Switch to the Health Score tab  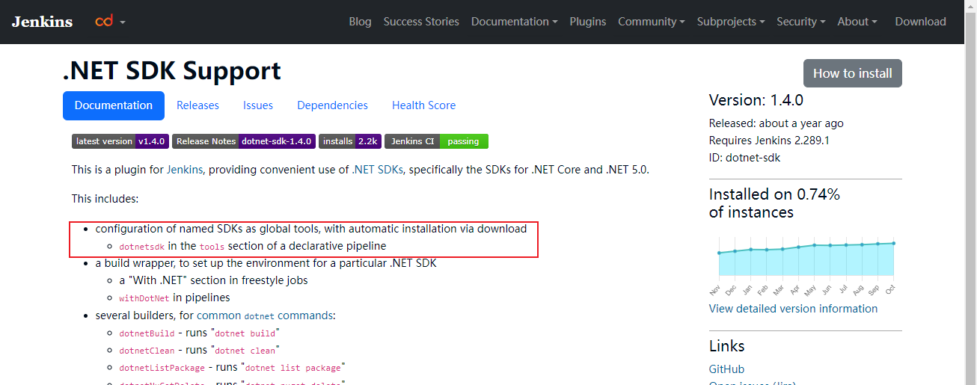coord(423,105)
